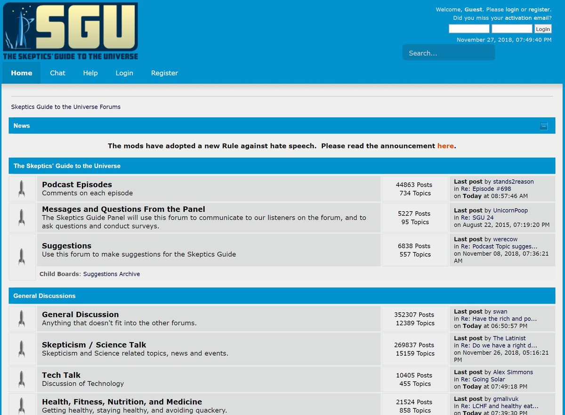Click rocket icon next to Tech Talk
This screenshot has width=565, height=415.
(22, 379)
